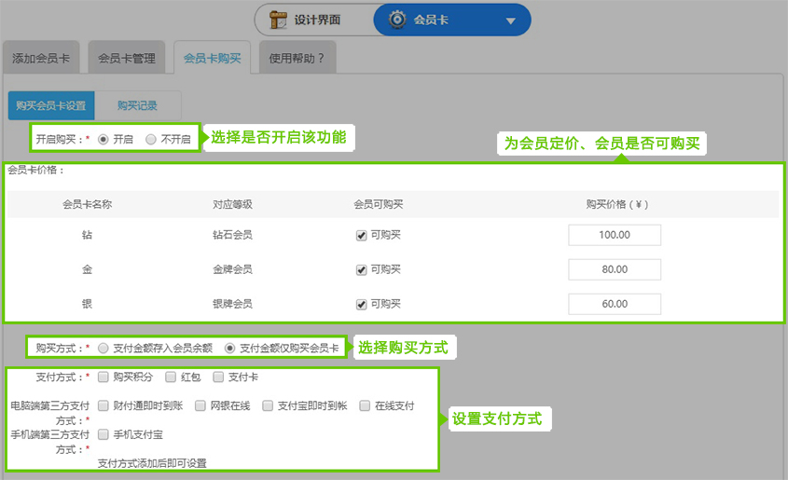
Task: Choose 支付金额存入会员余额 purchase method
Action: pos(104,348)
